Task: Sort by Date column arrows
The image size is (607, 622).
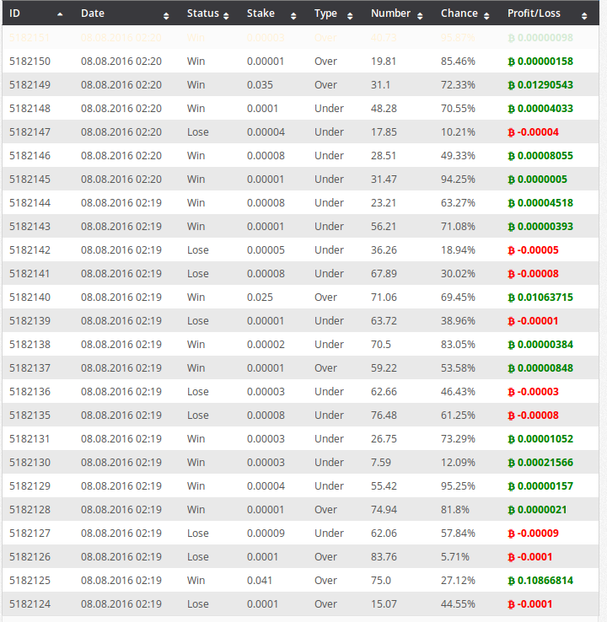Action: [166, 16]
